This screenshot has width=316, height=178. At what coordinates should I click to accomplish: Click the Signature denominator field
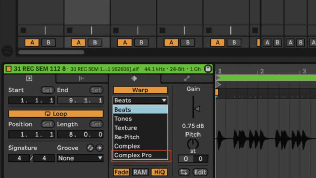point(44,158)
